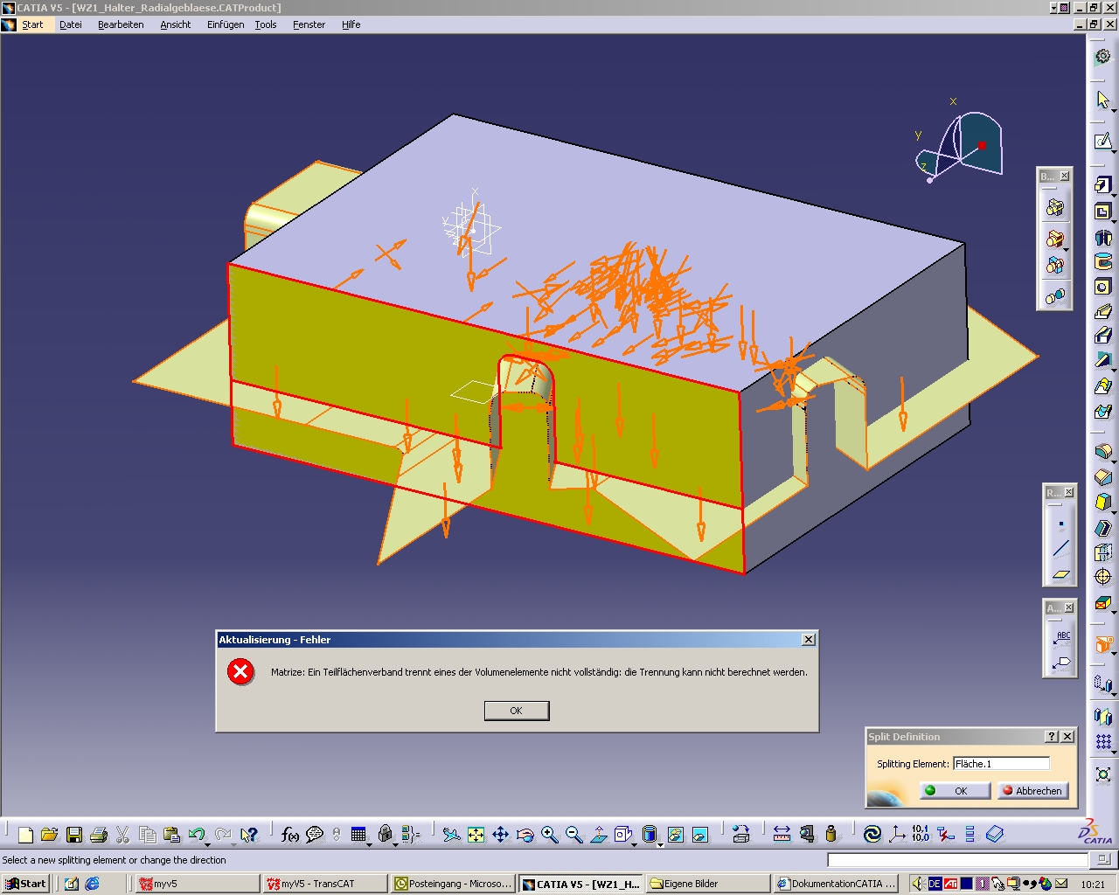This screenshot has width=1119, height=895.
Task: Click the Shaft tool icon
Action: 1103,237
